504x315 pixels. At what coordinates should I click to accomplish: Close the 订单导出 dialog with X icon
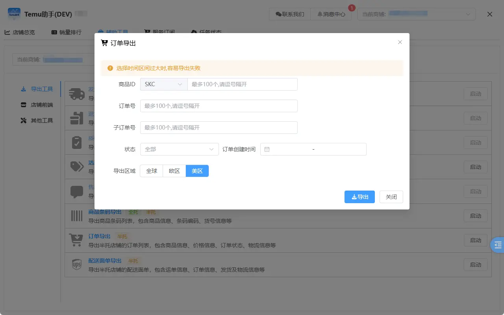tap(400, 42)
